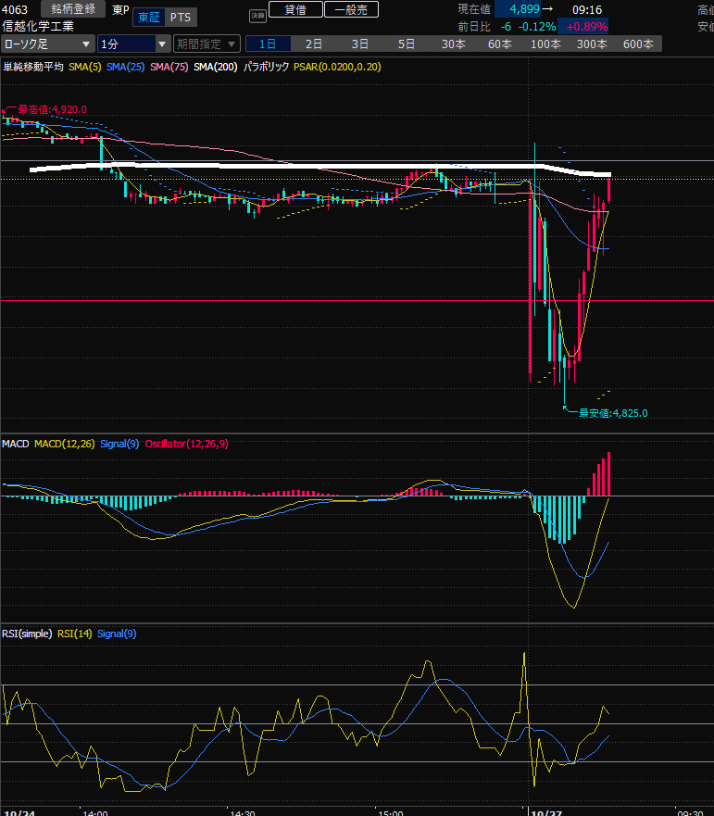Click the RSI(14) indicator label
Image resolution: width=714 pixels, height=816 pixels.
pos(74,634)
